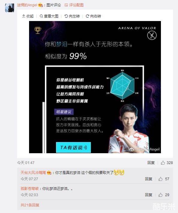Screen dimensions: 178x213
Task: Open 迷惘的Angel user avatar
Action: (10, 8)
